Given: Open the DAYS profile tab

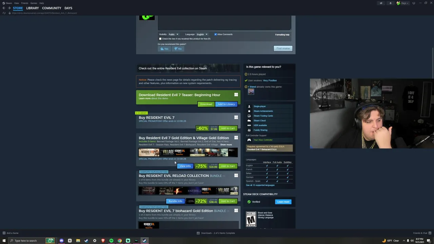Looking at the screenshot, I should tap(68, 8).
